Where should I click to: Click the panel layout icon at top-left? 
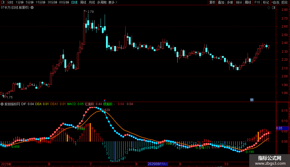3,2
